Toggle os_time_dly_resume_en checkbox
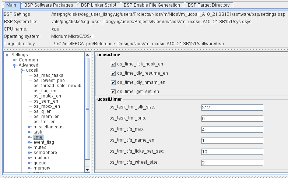288x178 pixels. tap(113, 73)
